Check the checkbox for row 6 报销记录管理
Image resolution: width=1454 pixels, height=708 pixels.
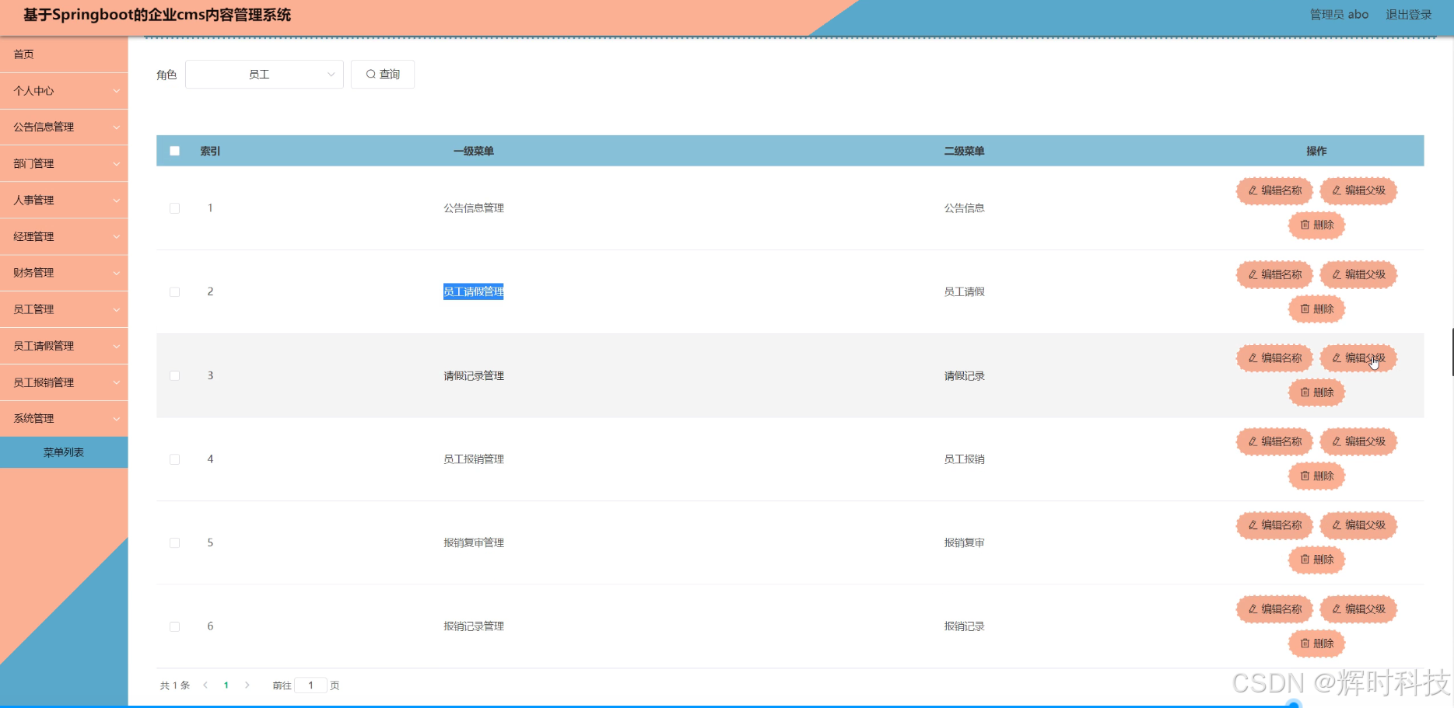point(174,626)
